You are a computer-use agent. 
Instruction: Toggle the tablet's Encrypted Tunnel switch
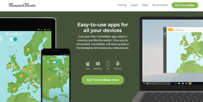coord(14,39)
